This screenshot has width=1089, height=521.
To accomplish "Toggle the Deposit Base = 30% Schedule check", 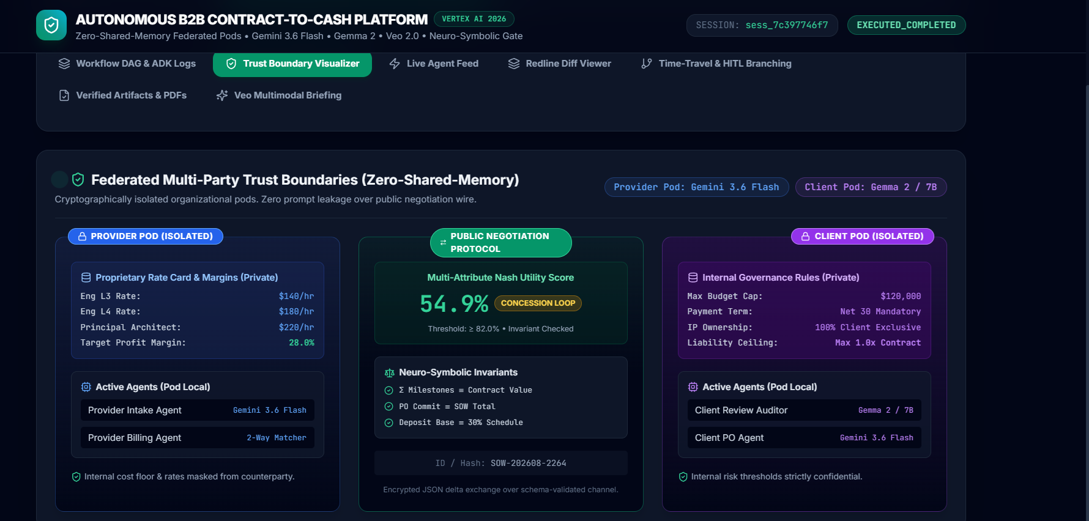I will [x=388, y=423].
